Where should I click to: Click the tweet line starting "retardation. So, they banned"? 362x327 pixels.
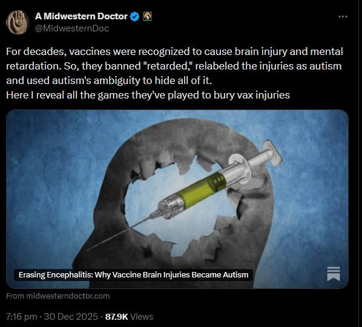click(x=174, y=66)
